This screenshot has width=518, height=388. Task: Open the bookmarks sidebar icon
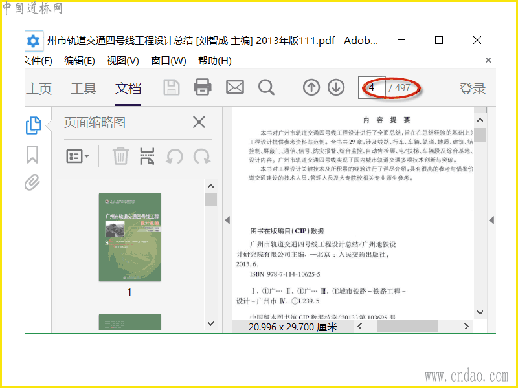pos(32,155)
